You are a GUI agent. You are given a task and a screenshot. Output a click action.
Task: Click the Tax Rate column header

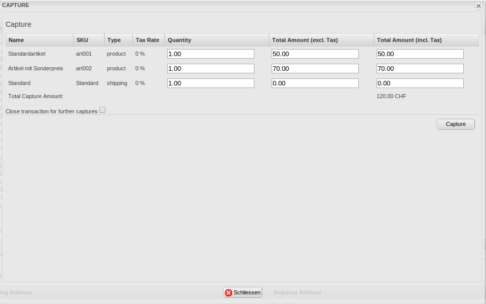click(x=147, y=40)
